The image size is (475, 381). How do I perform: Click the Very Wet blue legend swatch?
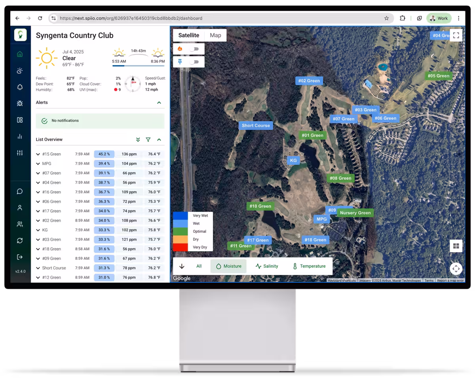click(180, 215)
